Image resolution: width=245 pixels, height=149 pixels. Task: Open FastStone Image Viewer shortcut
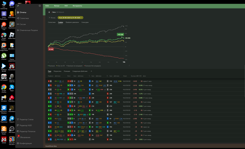(x=4, y=47)
